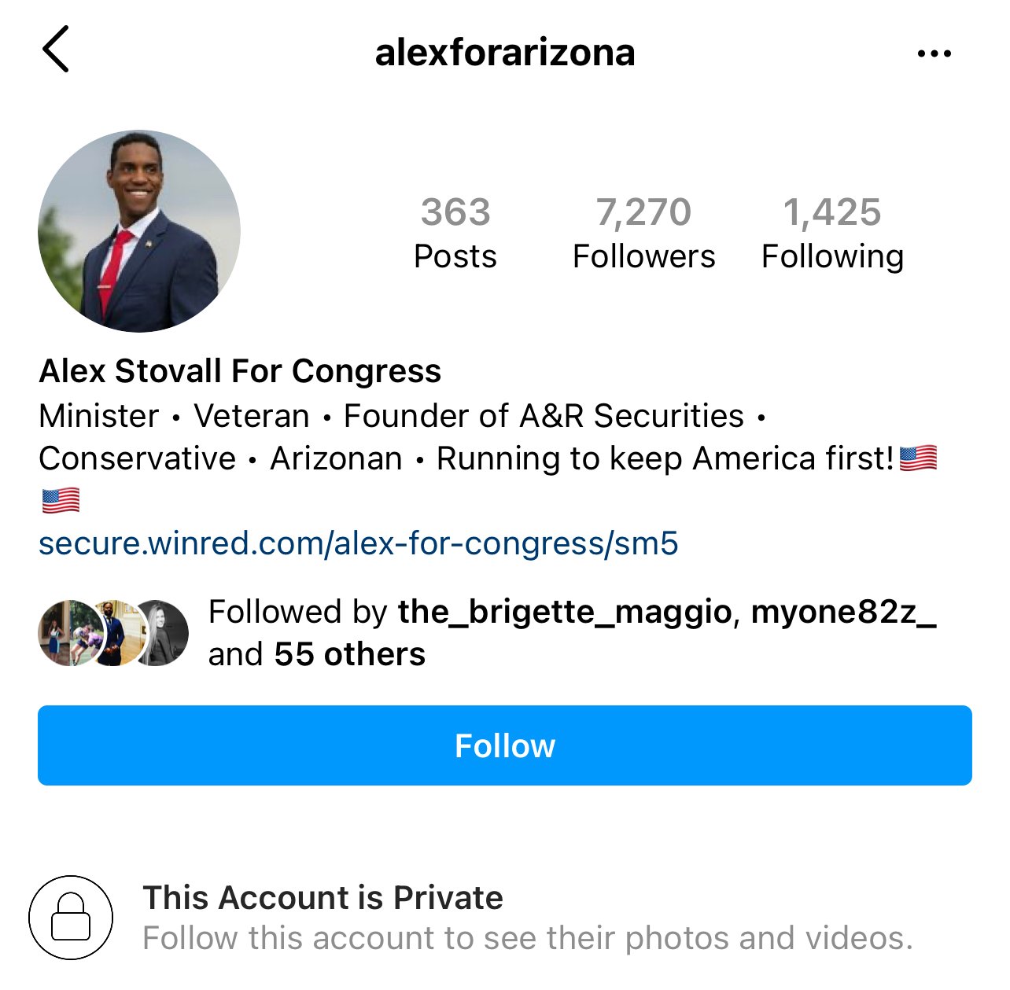This screenshot has width=1010, height=990.
Task: Open the circular profile picture
Action: 139,230
